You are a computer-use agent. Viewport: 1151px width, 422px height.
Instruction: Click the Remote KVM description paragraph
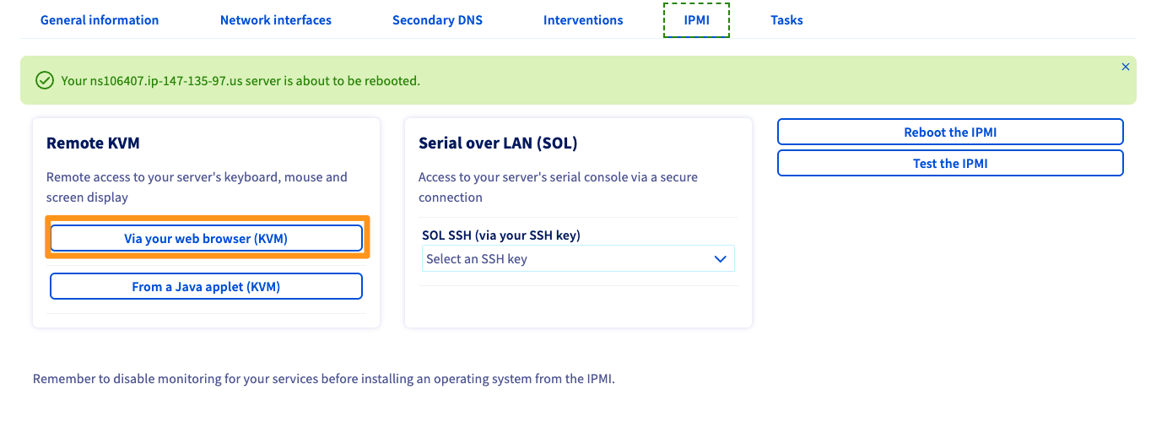pyautogui.click(x=197, y=187)
